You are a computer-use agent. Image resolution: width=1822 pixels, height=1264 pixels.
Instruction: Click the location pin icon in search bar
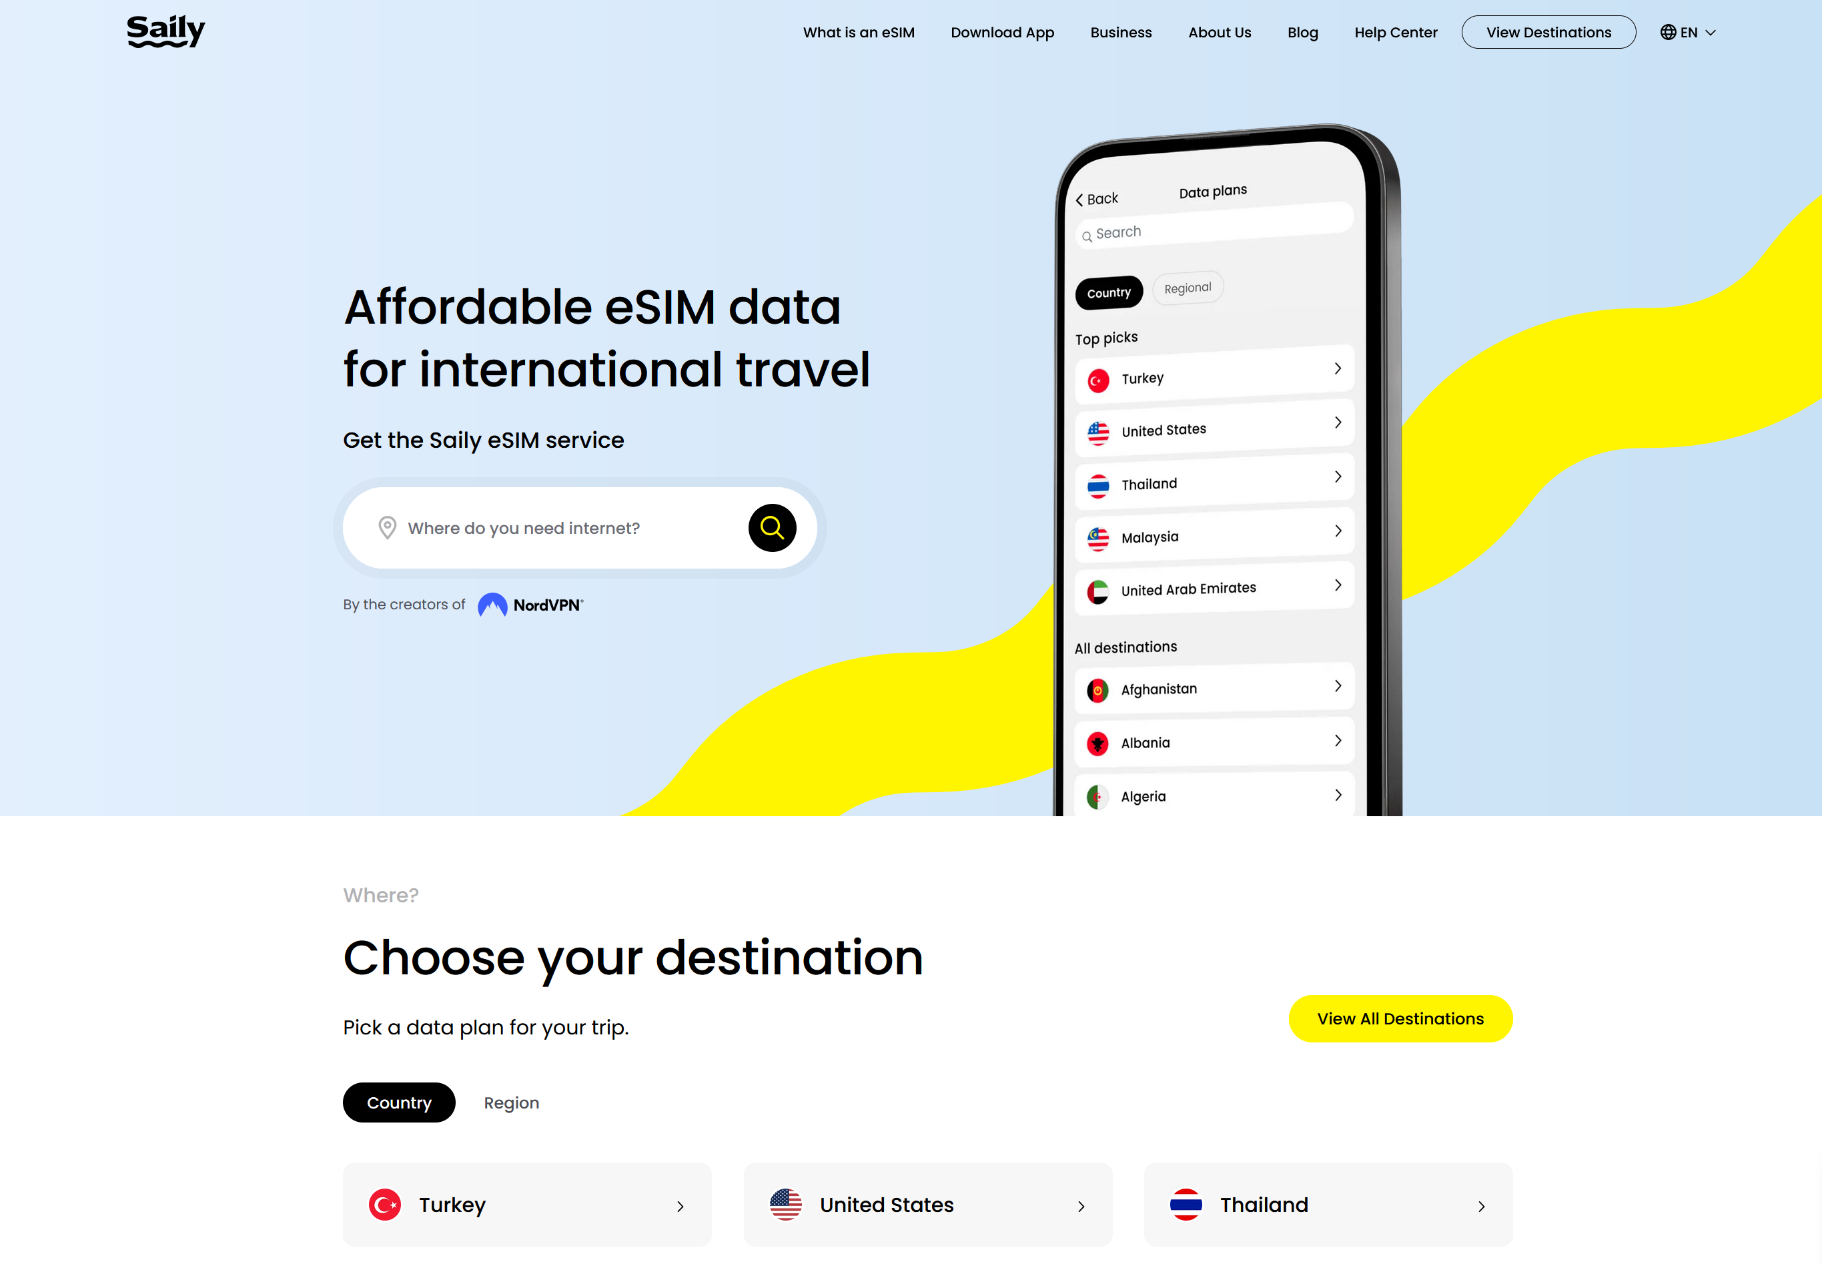coord(388,529)
